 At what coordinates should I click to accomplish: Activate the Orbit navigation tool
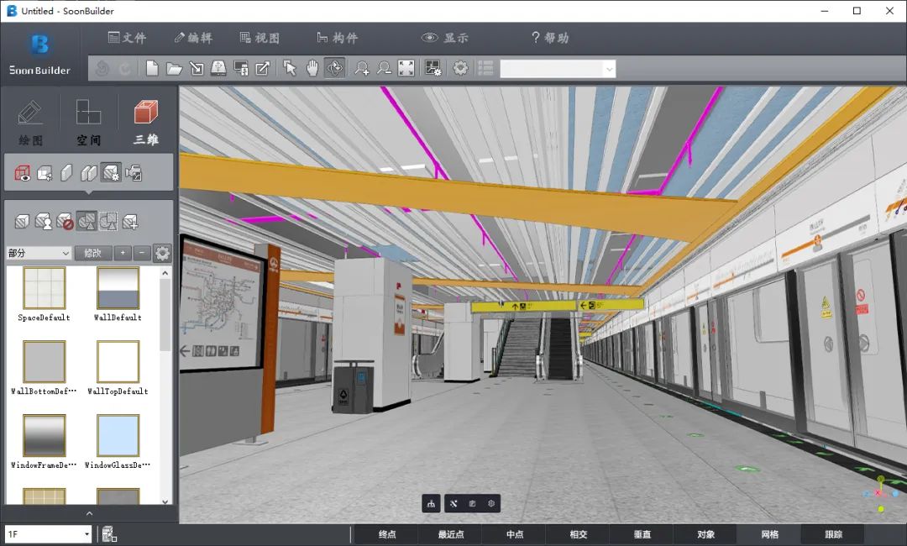[x=334, y=67]
